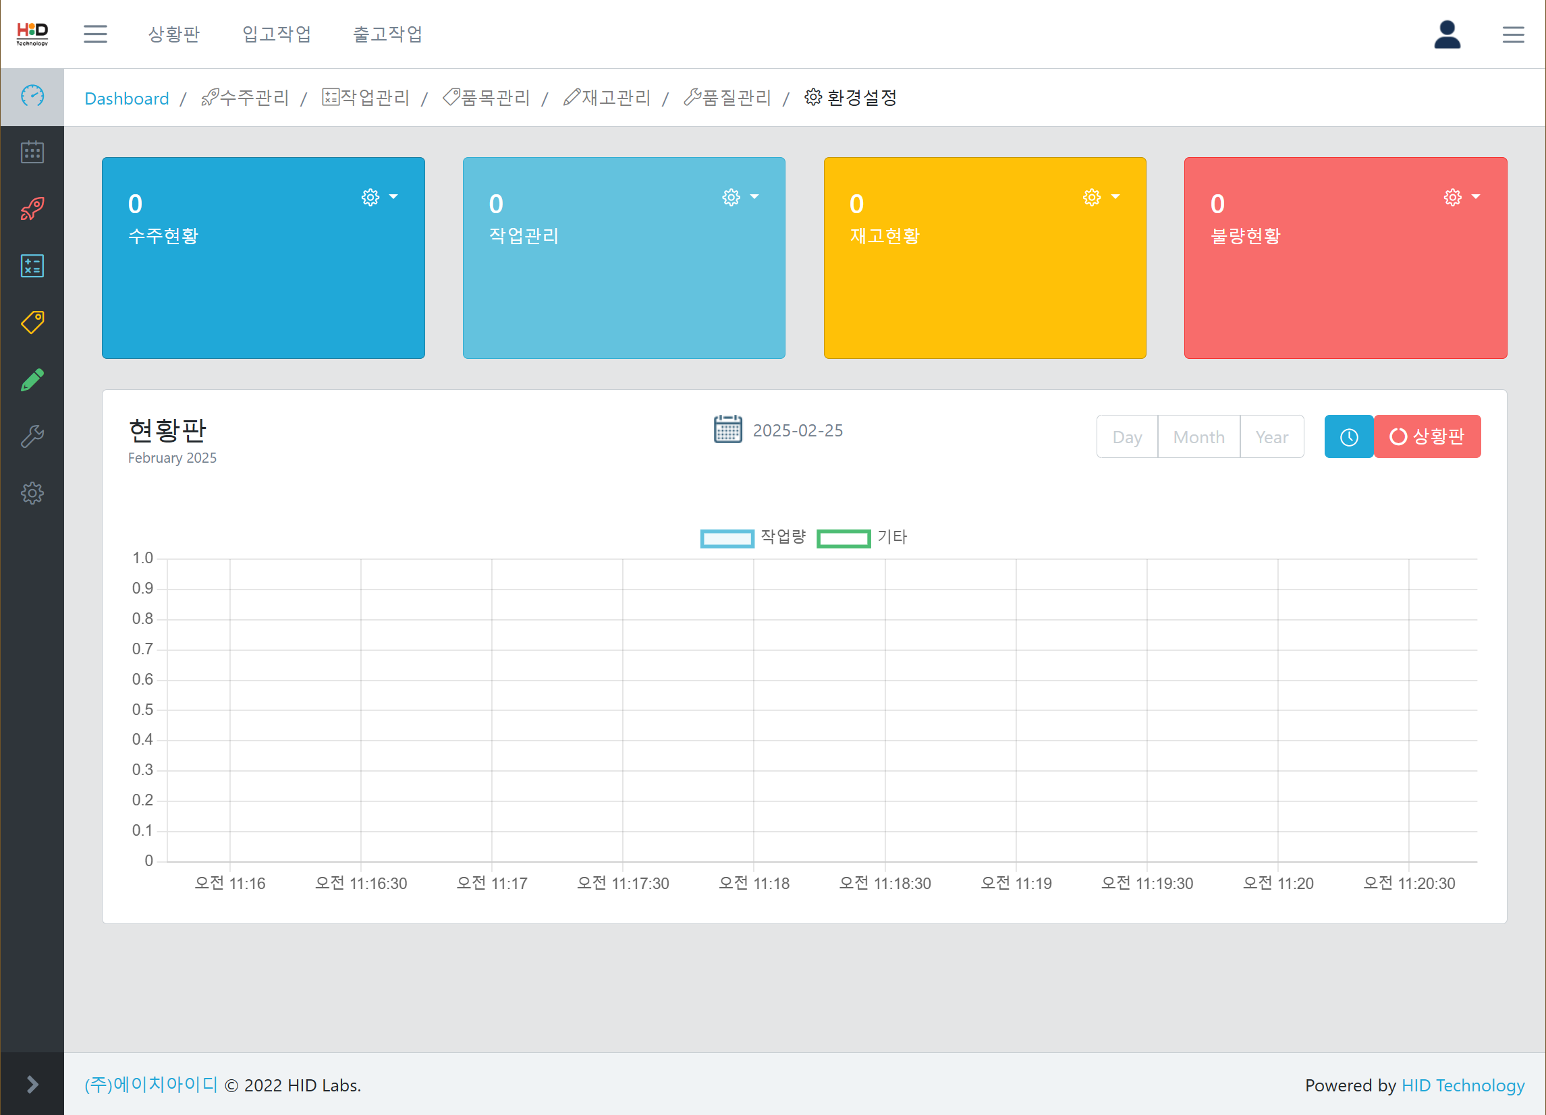Click the user profile avatar icon
1546x1115 pixels.
(1447, 34)
